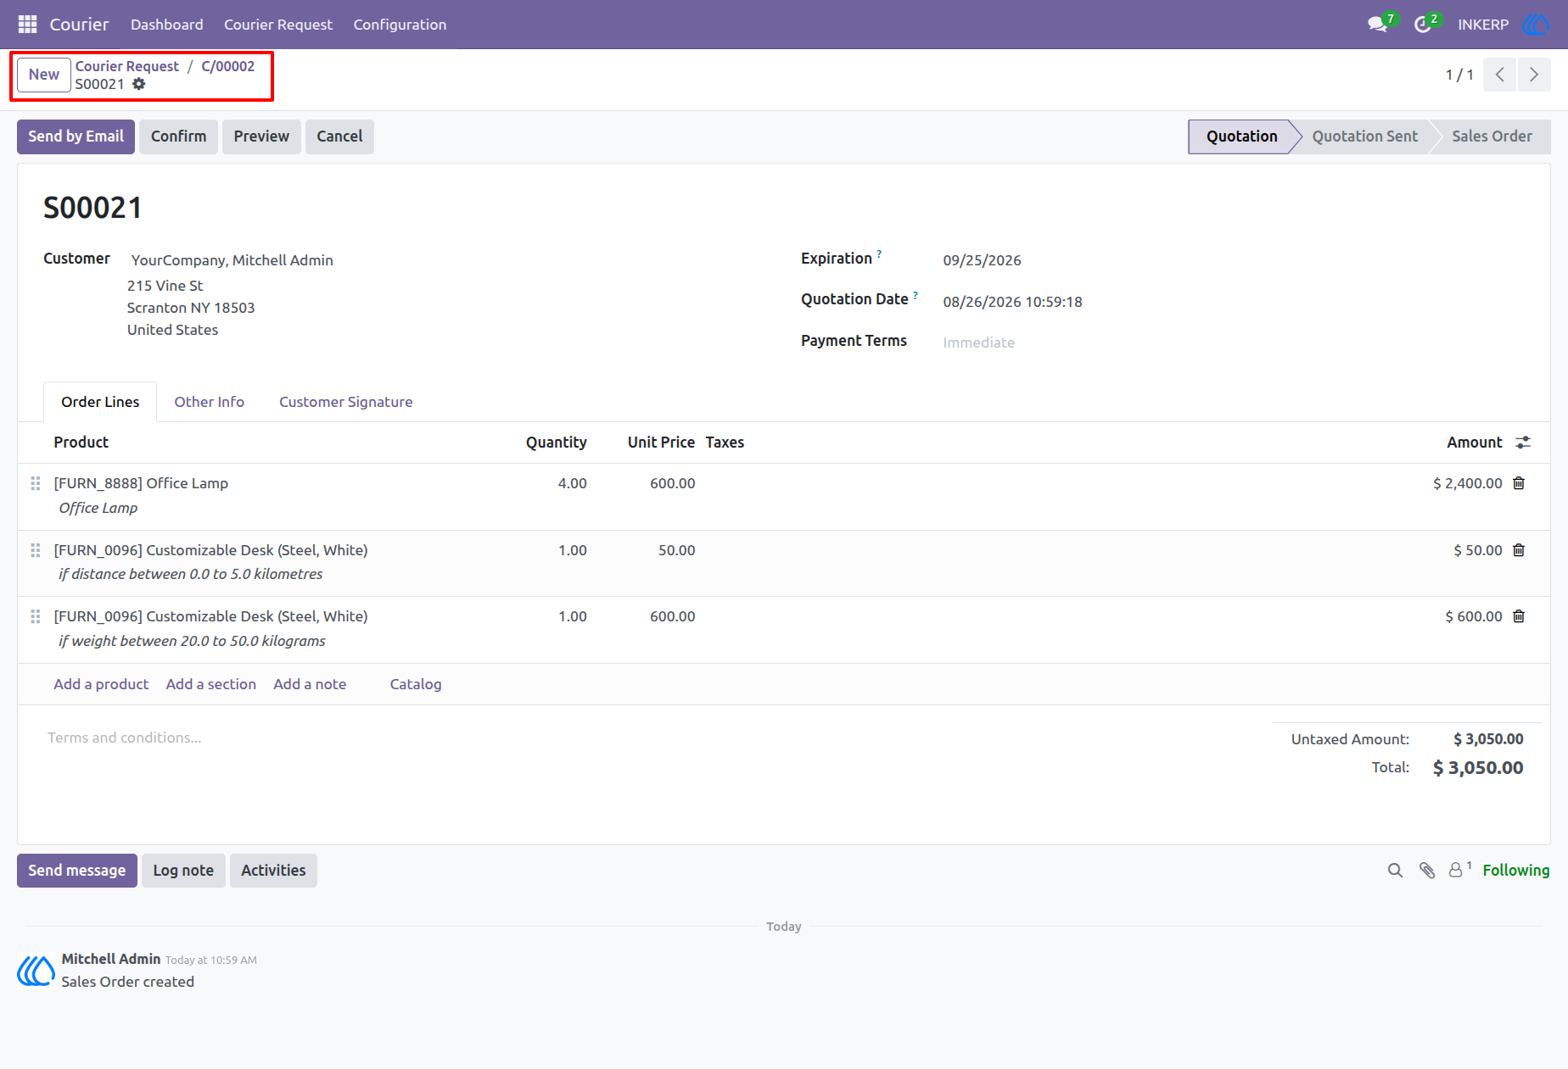Image resolution: width=1568 pixels, height=1069 pixels.
Task: Open the Configuration menu
Action: [x=400, y=25]
